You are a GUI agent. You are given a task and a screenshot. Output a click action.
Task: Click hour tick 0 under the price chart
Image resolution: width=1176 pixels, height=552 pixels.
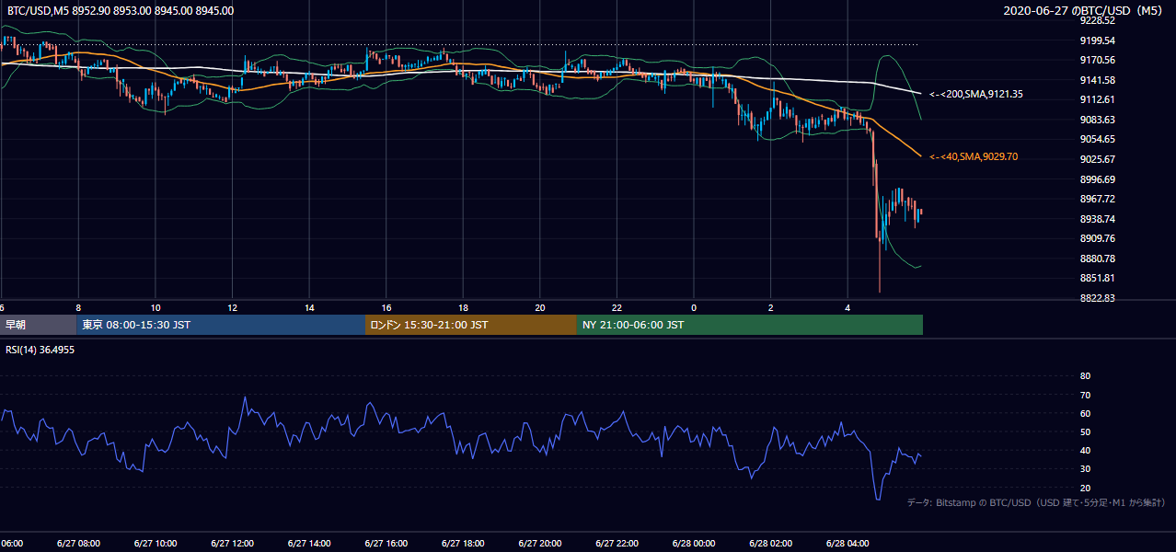tap(694, 307)
